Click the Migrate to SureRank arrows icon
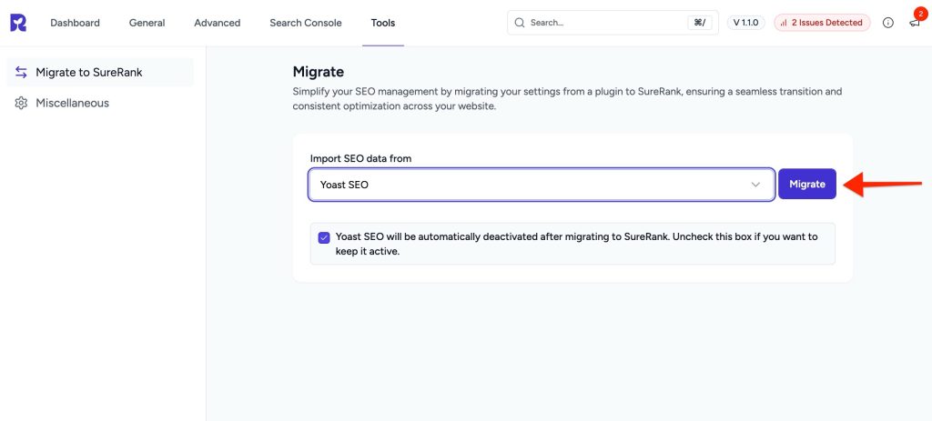The height and width of the screenshot is (421, 932). coord(22,73)
